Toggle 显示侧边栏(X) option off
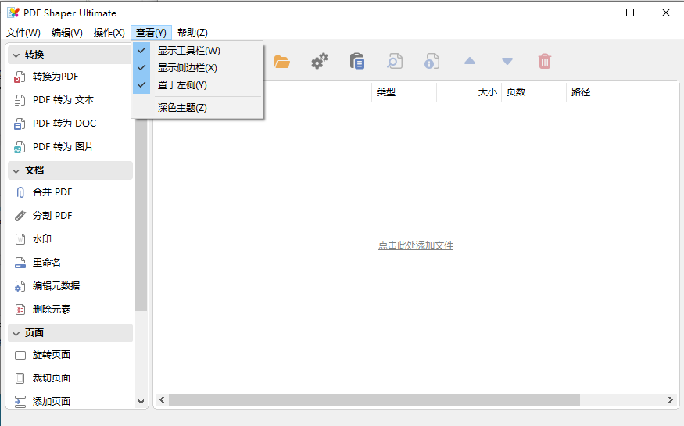Screen dimensions: 684x426 pos(197,67)
